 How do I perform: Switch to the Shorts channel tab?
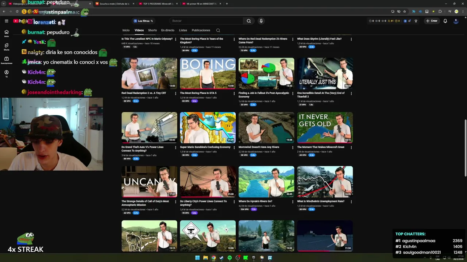pyautogui.click(x=153, y=30)
